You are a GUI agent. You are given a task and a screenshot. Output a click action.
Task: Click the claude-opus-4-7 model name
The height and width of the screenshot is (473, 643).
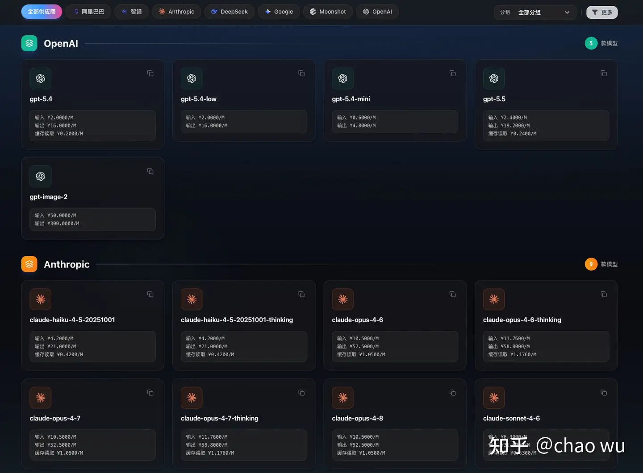[55, 418]
